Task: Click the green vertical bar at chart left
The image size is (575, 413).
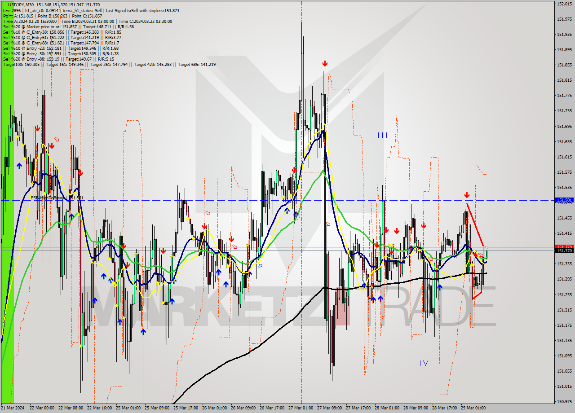Action: tap(8, 202)
